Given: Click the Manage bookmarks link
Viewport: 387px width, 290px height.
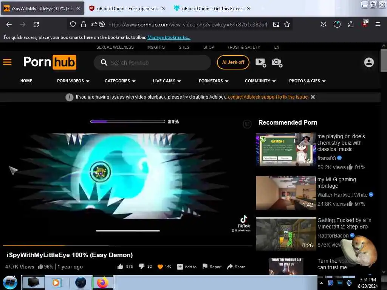Looking at the screenshot, I should 169,37.
